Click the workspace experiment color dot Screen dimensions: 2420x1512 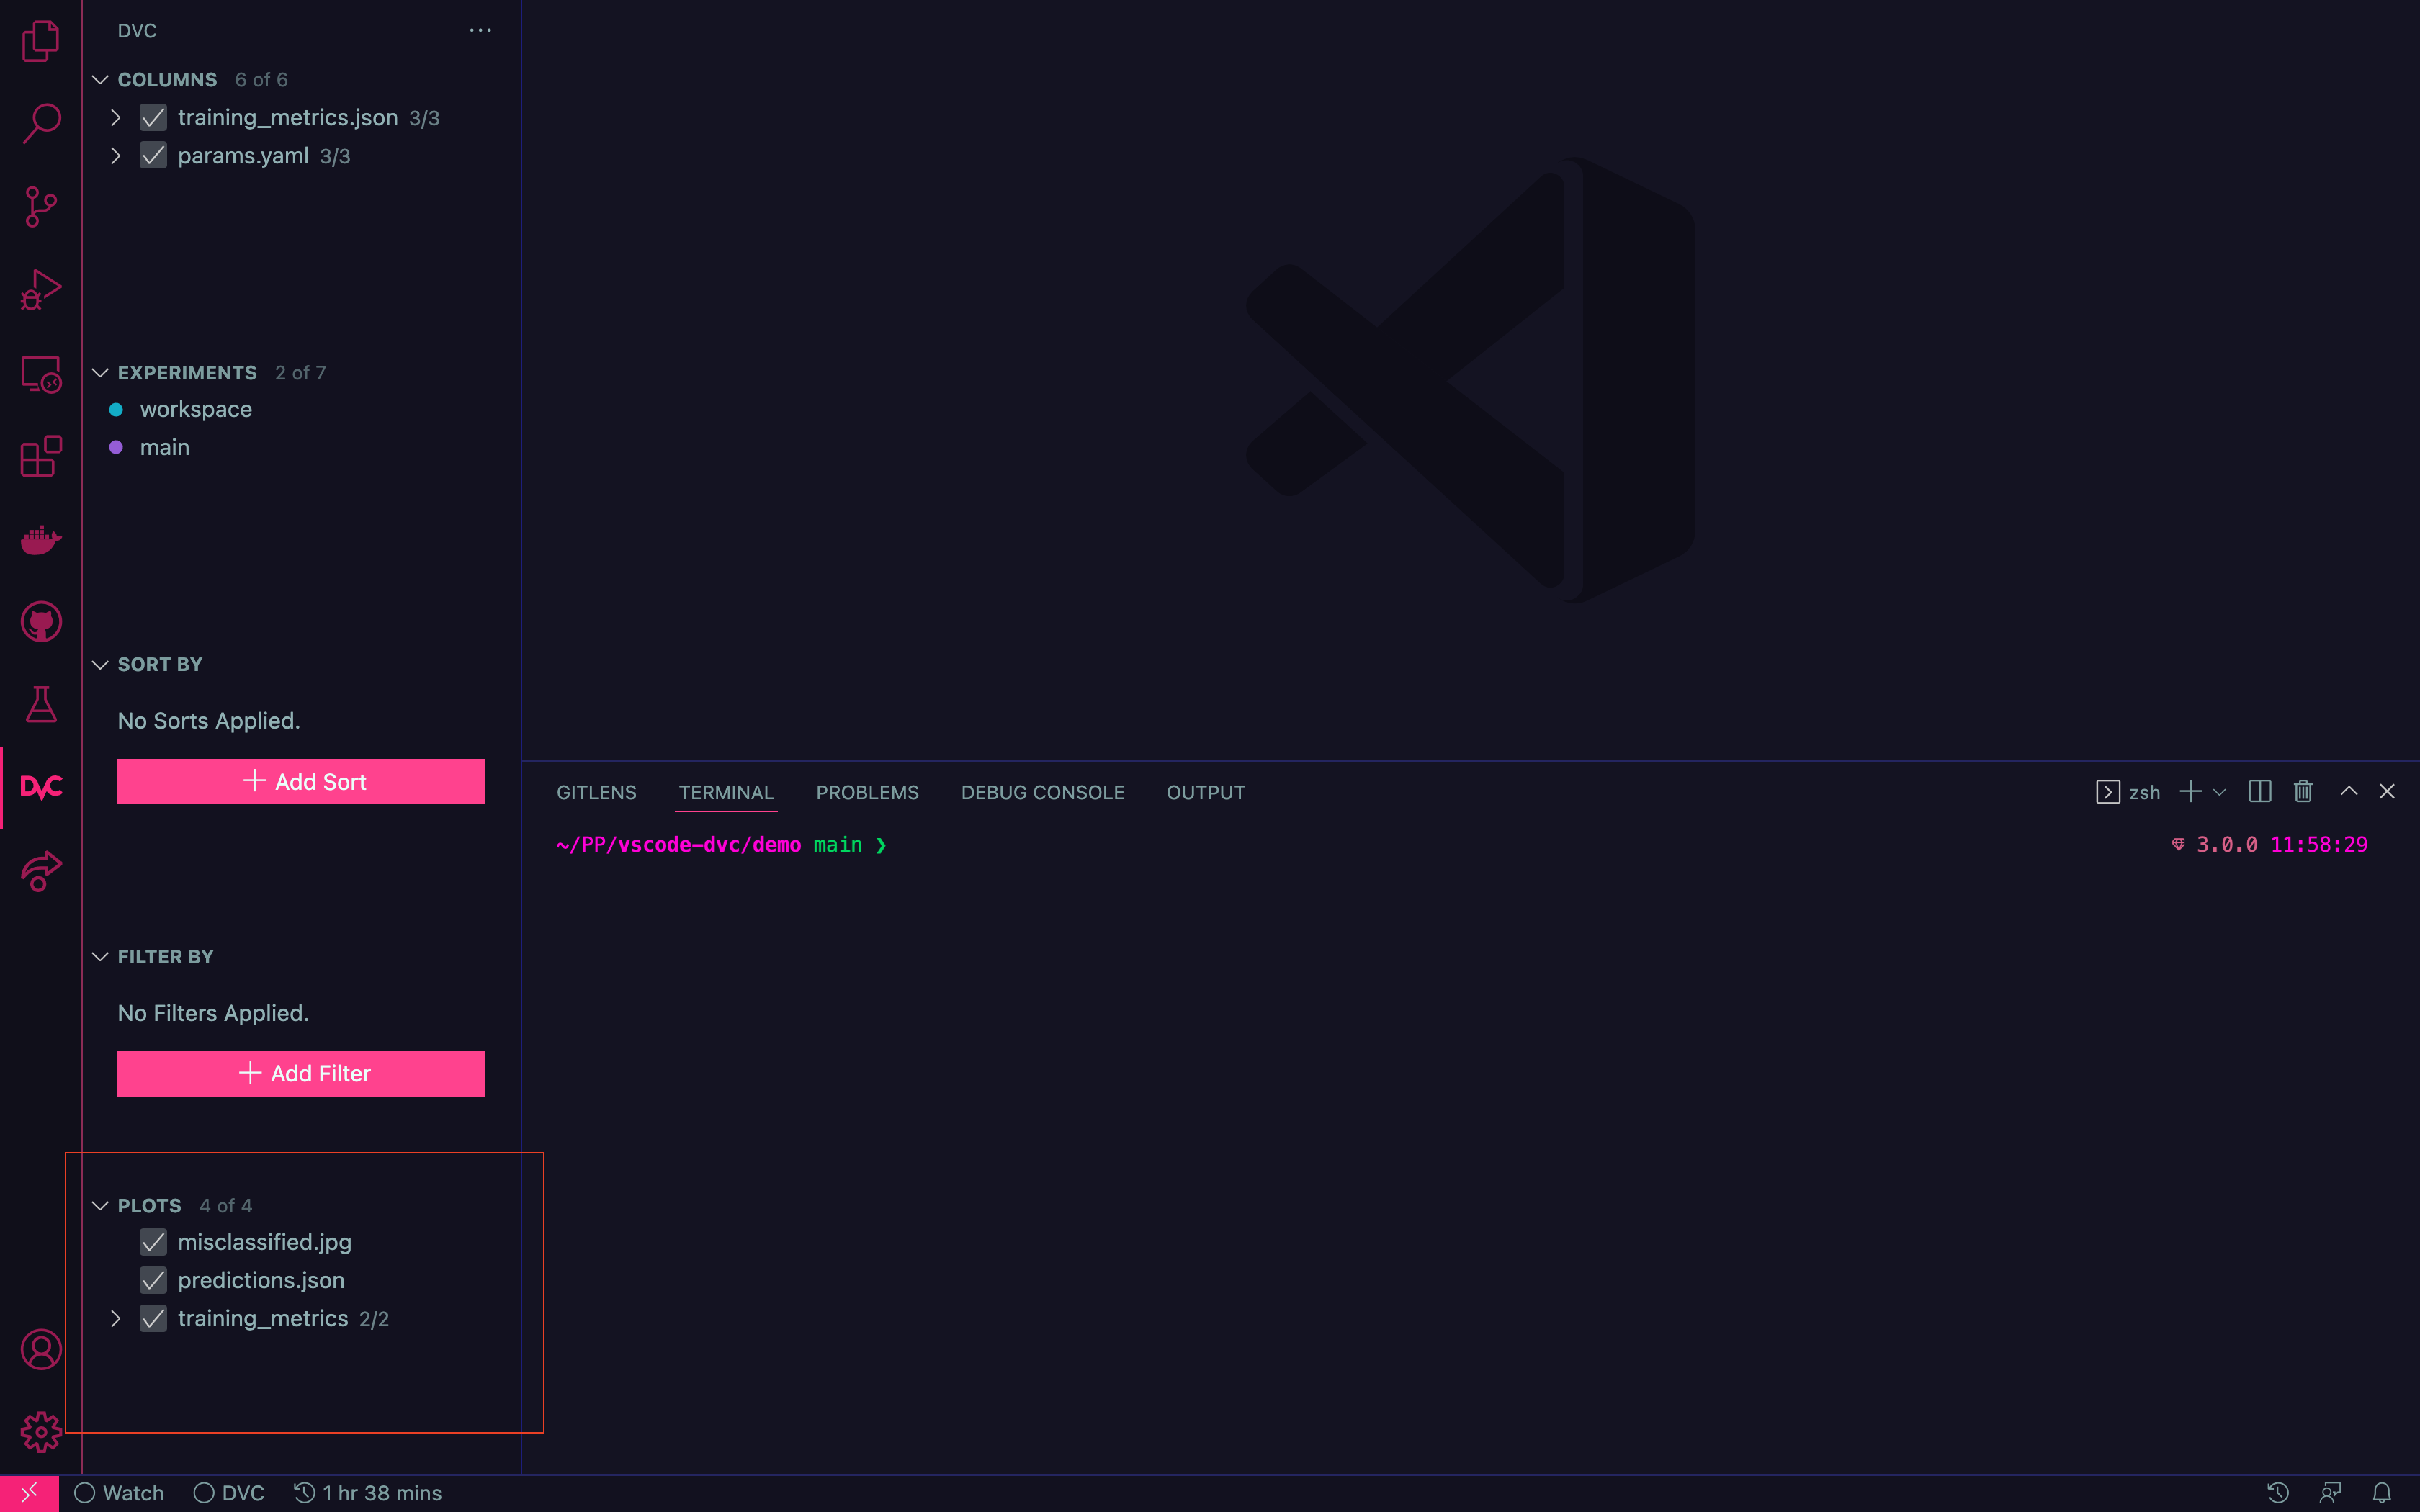point(116,410)
